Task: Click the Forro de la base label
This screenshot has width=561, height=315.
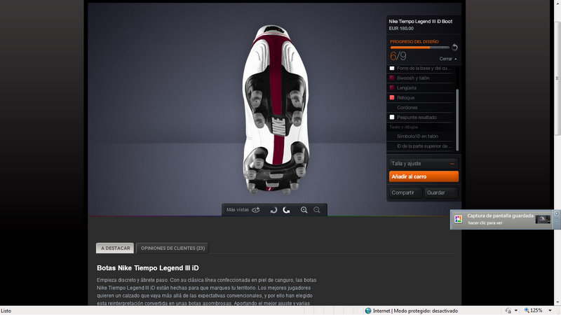Action: [x=424, y=68]
